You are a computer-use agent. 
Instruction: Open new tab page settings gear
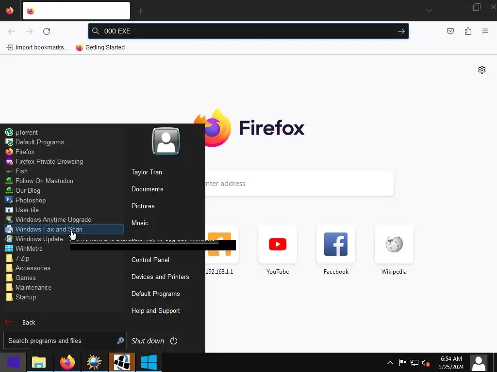pos(482,70)
